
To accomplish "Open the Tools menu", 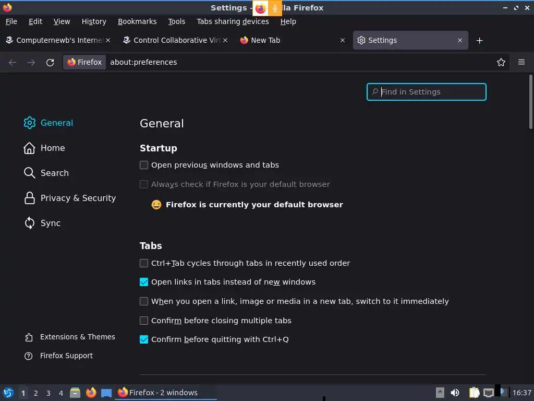I will pos(176,21).
